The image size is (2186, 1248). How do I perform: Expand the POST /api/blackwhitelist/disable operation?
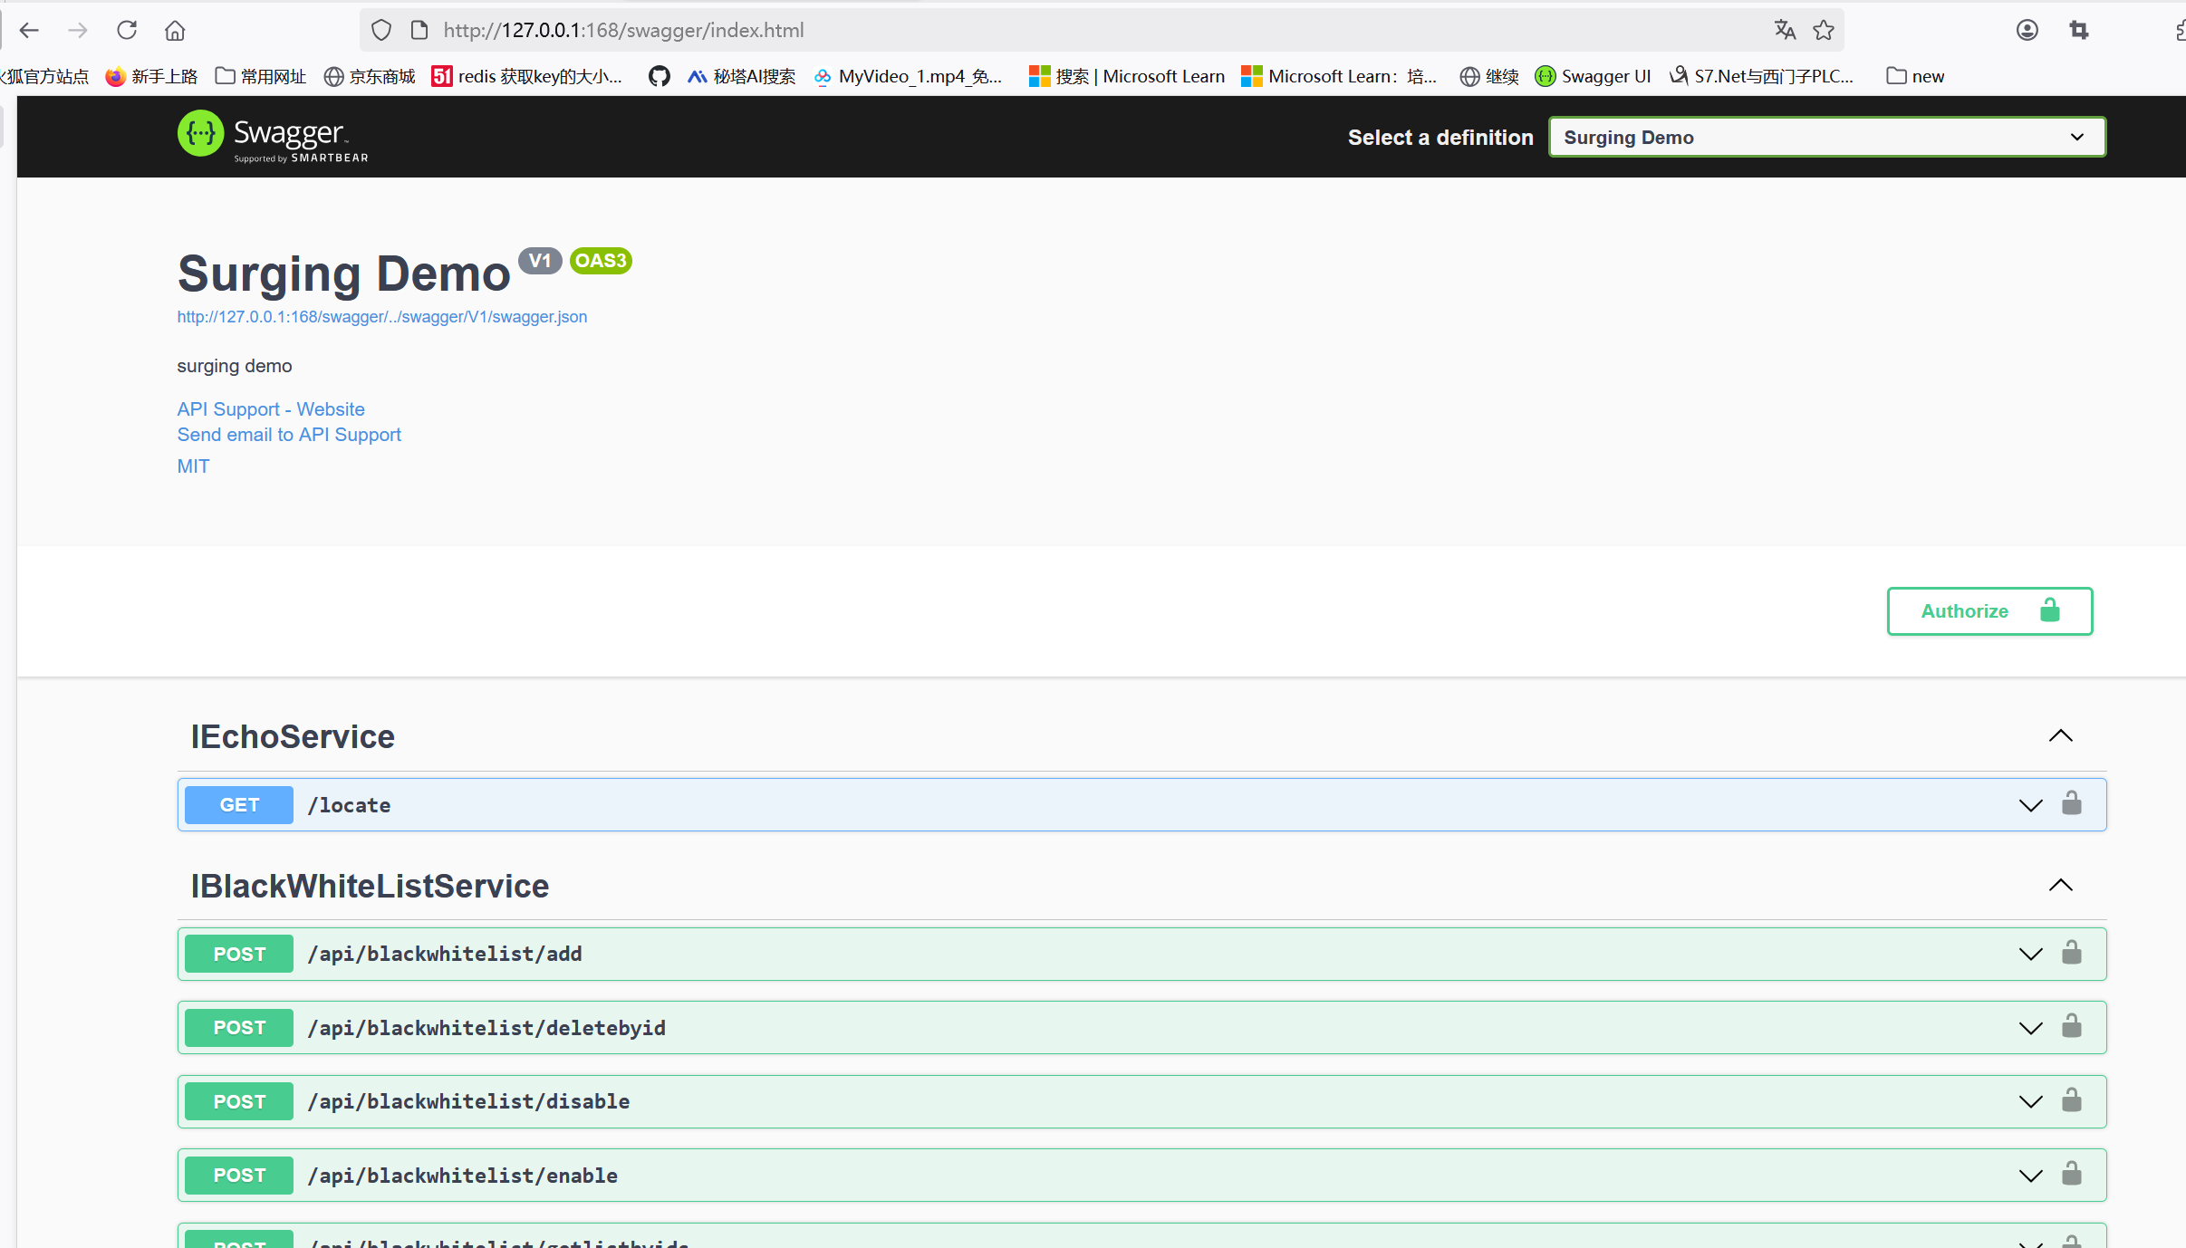coord(2030,1101)
